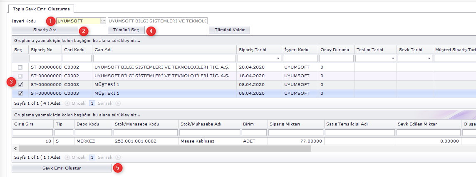The image size is (476, 177).
Task: Open the İşyeri Kodu lookup ellipsis button
Action: pyautogui.click(x=103, y=21)
